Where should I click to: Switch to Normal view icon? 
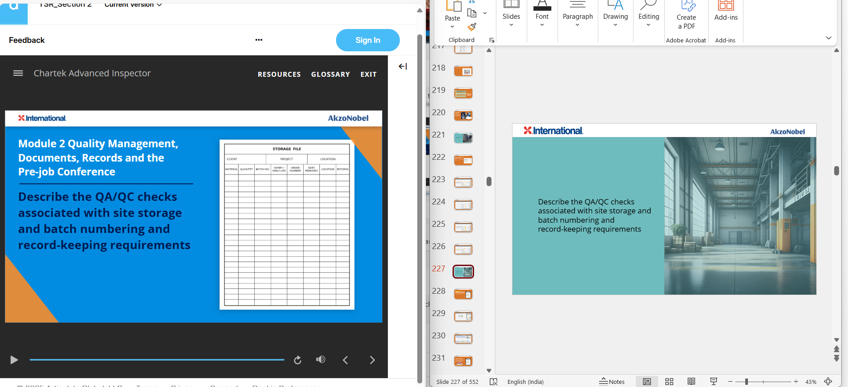click(x=647, y=382)
